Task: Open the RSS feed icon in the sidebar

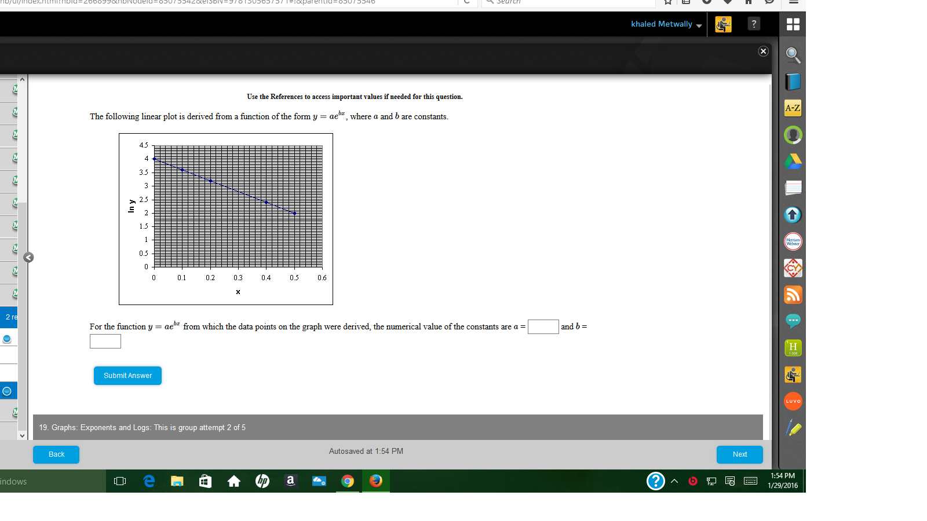Action: [x=793, y=295]
